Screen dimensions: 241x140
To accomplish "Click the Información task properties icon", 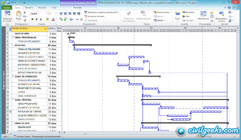I will pos(203,16).
